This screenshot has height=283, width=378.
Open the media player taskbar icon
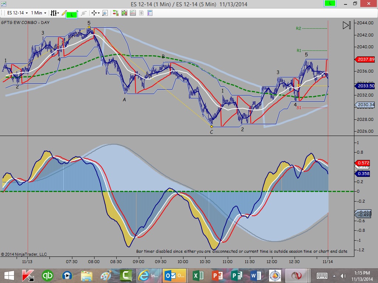tap(67, 276)
